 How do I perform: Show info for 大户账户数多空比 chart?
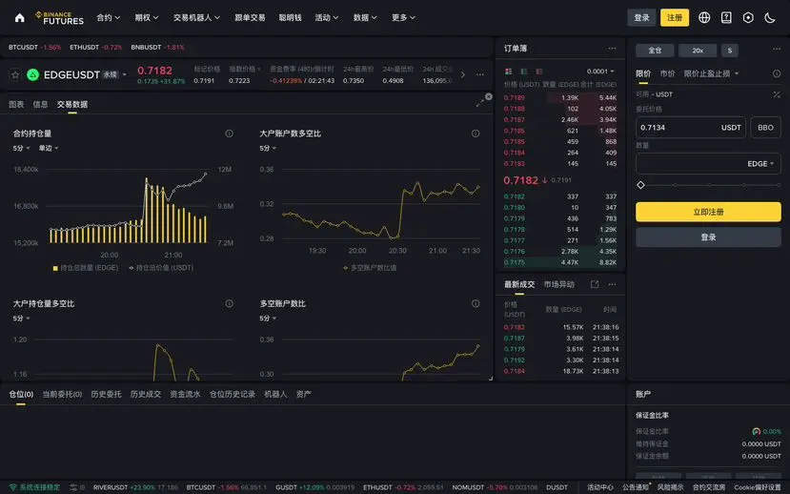click(476, 134)
